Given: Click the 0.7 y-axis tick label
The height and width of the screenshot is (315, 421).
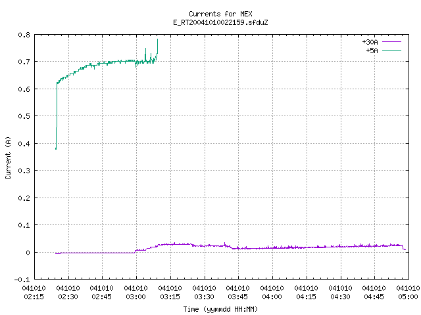Looking at the screenshot, I should tap(24, 62).
